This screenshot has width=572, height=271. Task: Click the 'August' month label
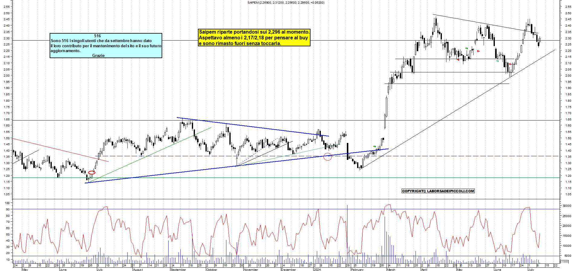tap(138, 269)
